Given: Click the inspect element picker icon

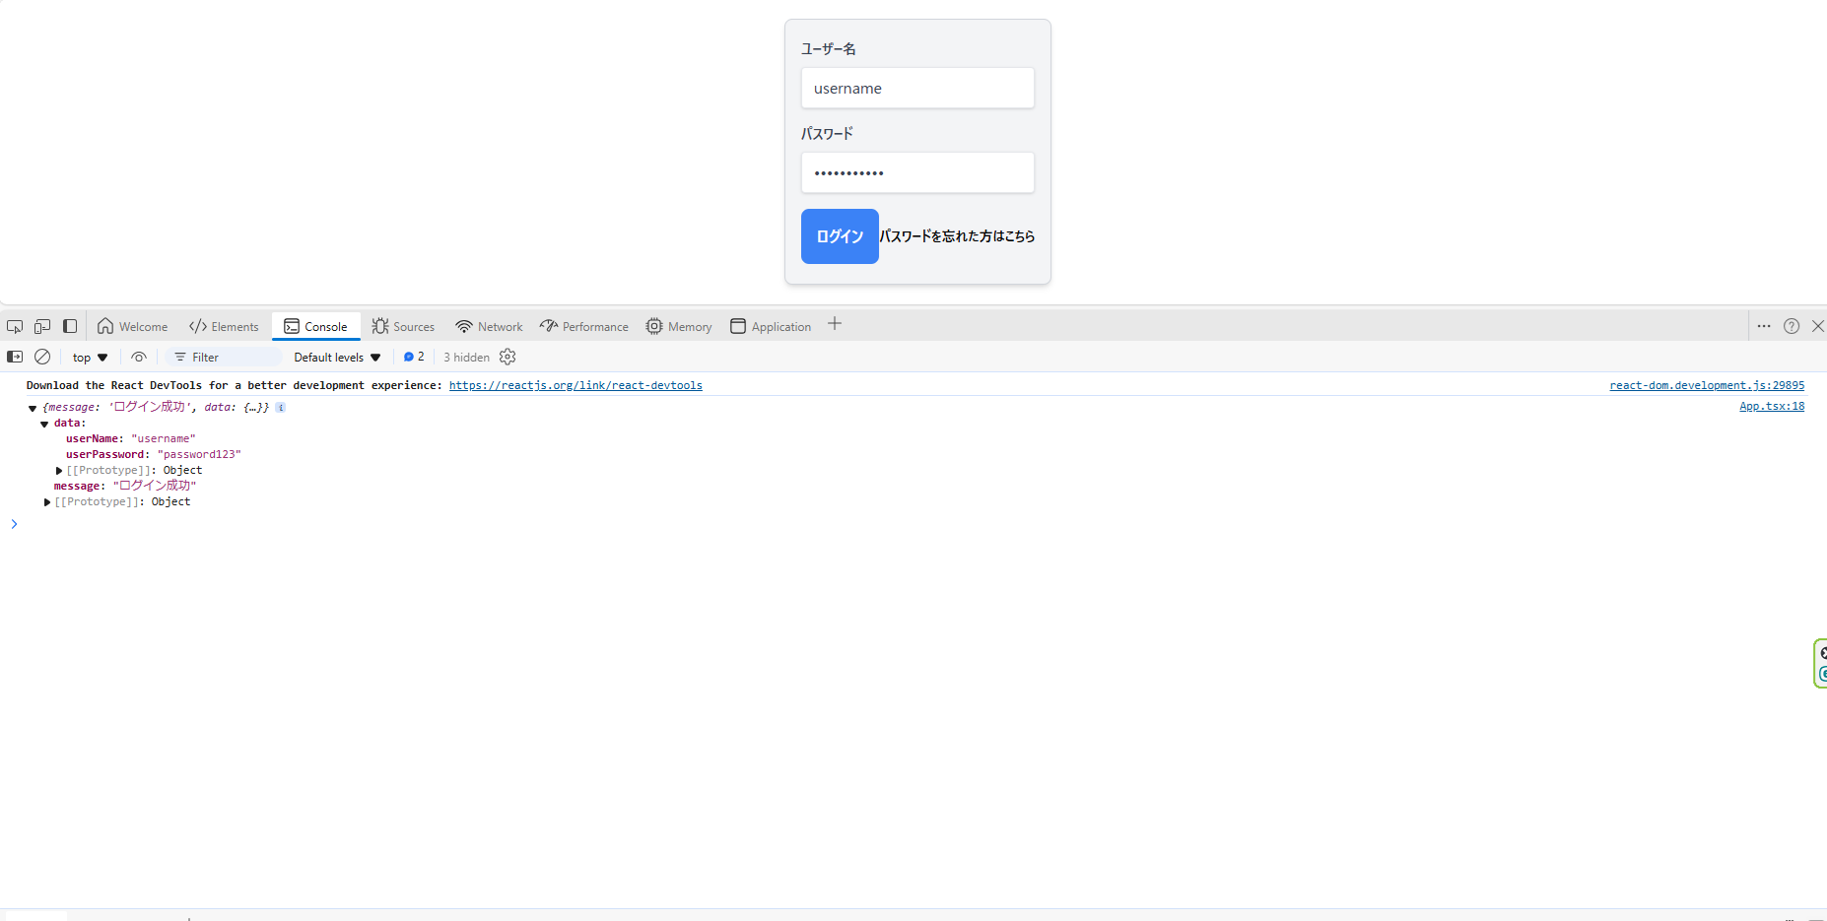Looking at the screenshot, I should pos(15,327).
